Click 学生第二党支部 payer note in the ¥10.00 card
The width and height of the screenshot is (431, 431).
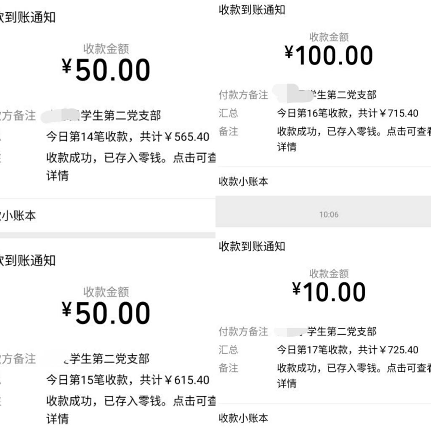[x=342, y=332]
